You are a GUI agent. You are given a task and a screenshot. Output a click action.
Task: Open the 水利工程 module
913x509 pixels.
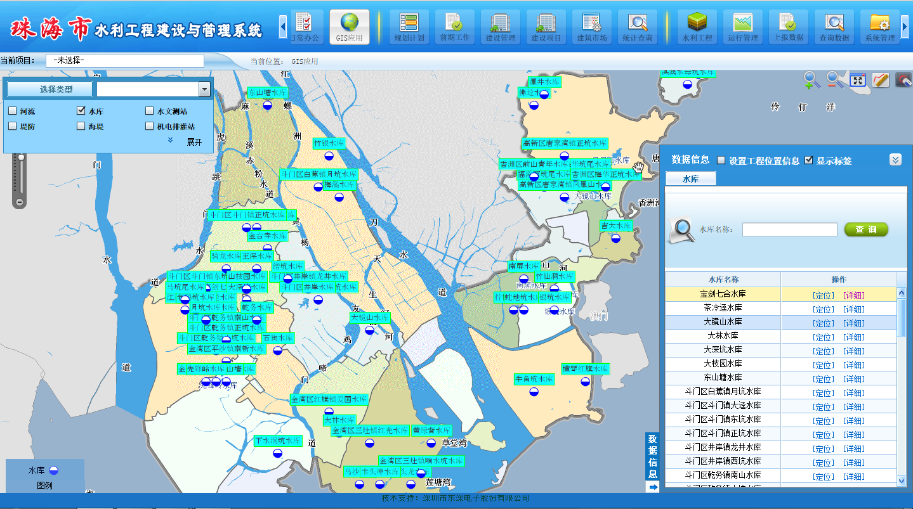pyautogui.click(x=697, y=27)
